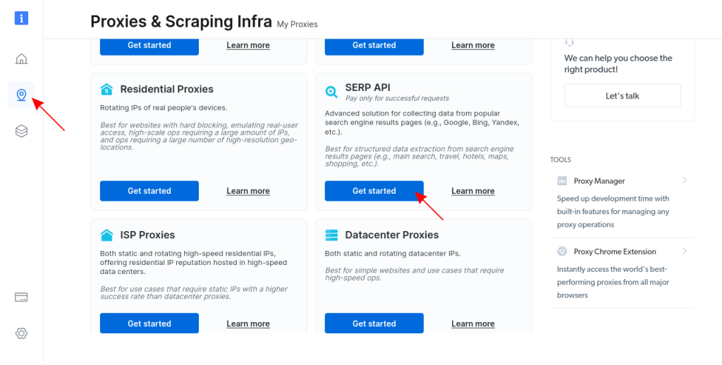This screenshot has height=365, width=722.
Task: Open the billing card sidebar icon
Action: [x=22, y=297]
